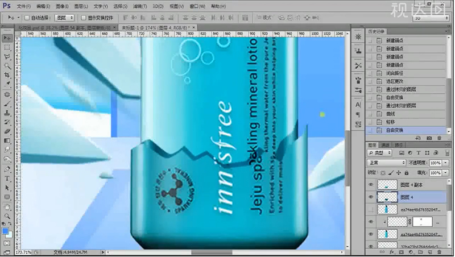Enable the 自动选择 checkbox
The image size is (455, 257).
tap(27, 18)
